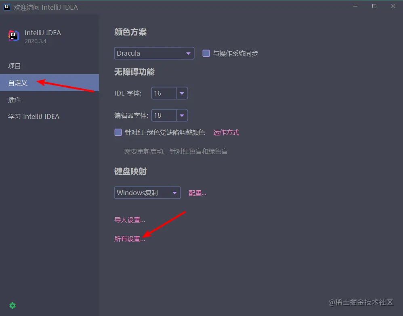The image size is (403, 316).
Task: Minimize the IntelliJ IDEA welcome window
Action: click(355, 6)
